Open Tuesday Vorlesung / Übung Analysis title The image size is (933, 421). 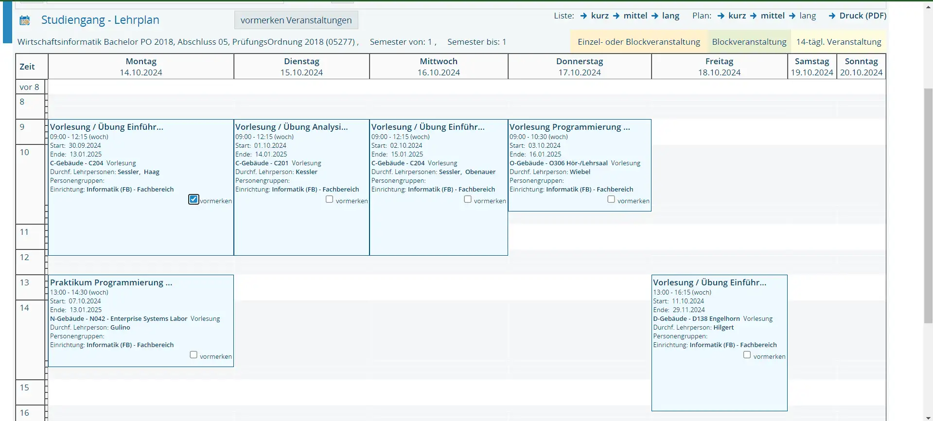click(291, 127)
